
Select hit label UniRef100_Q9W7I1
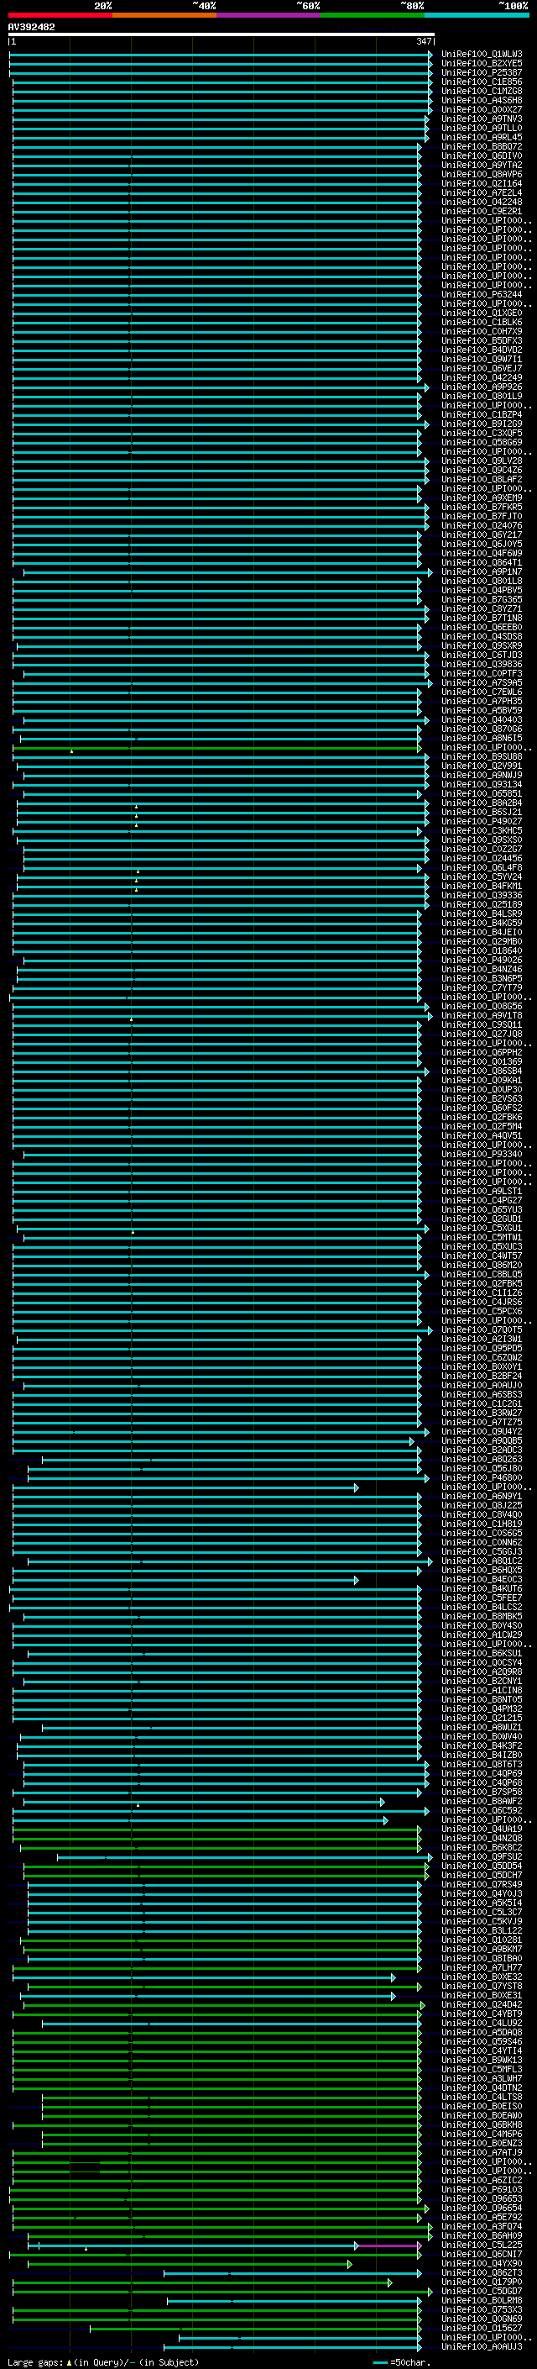(482, 359)
